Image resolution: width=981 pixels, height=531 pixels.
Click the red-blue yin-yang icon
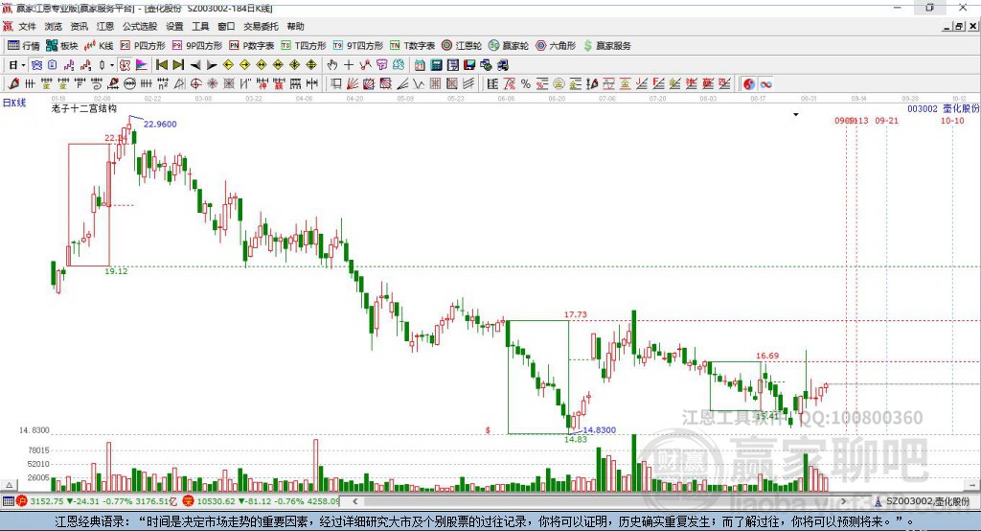(x=749, y=84)
